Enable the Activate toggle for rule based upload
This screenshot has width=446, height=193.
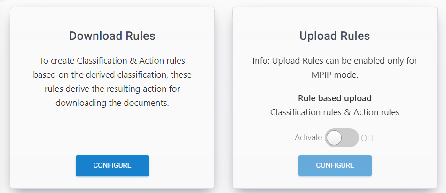click(x=342, y=138)
